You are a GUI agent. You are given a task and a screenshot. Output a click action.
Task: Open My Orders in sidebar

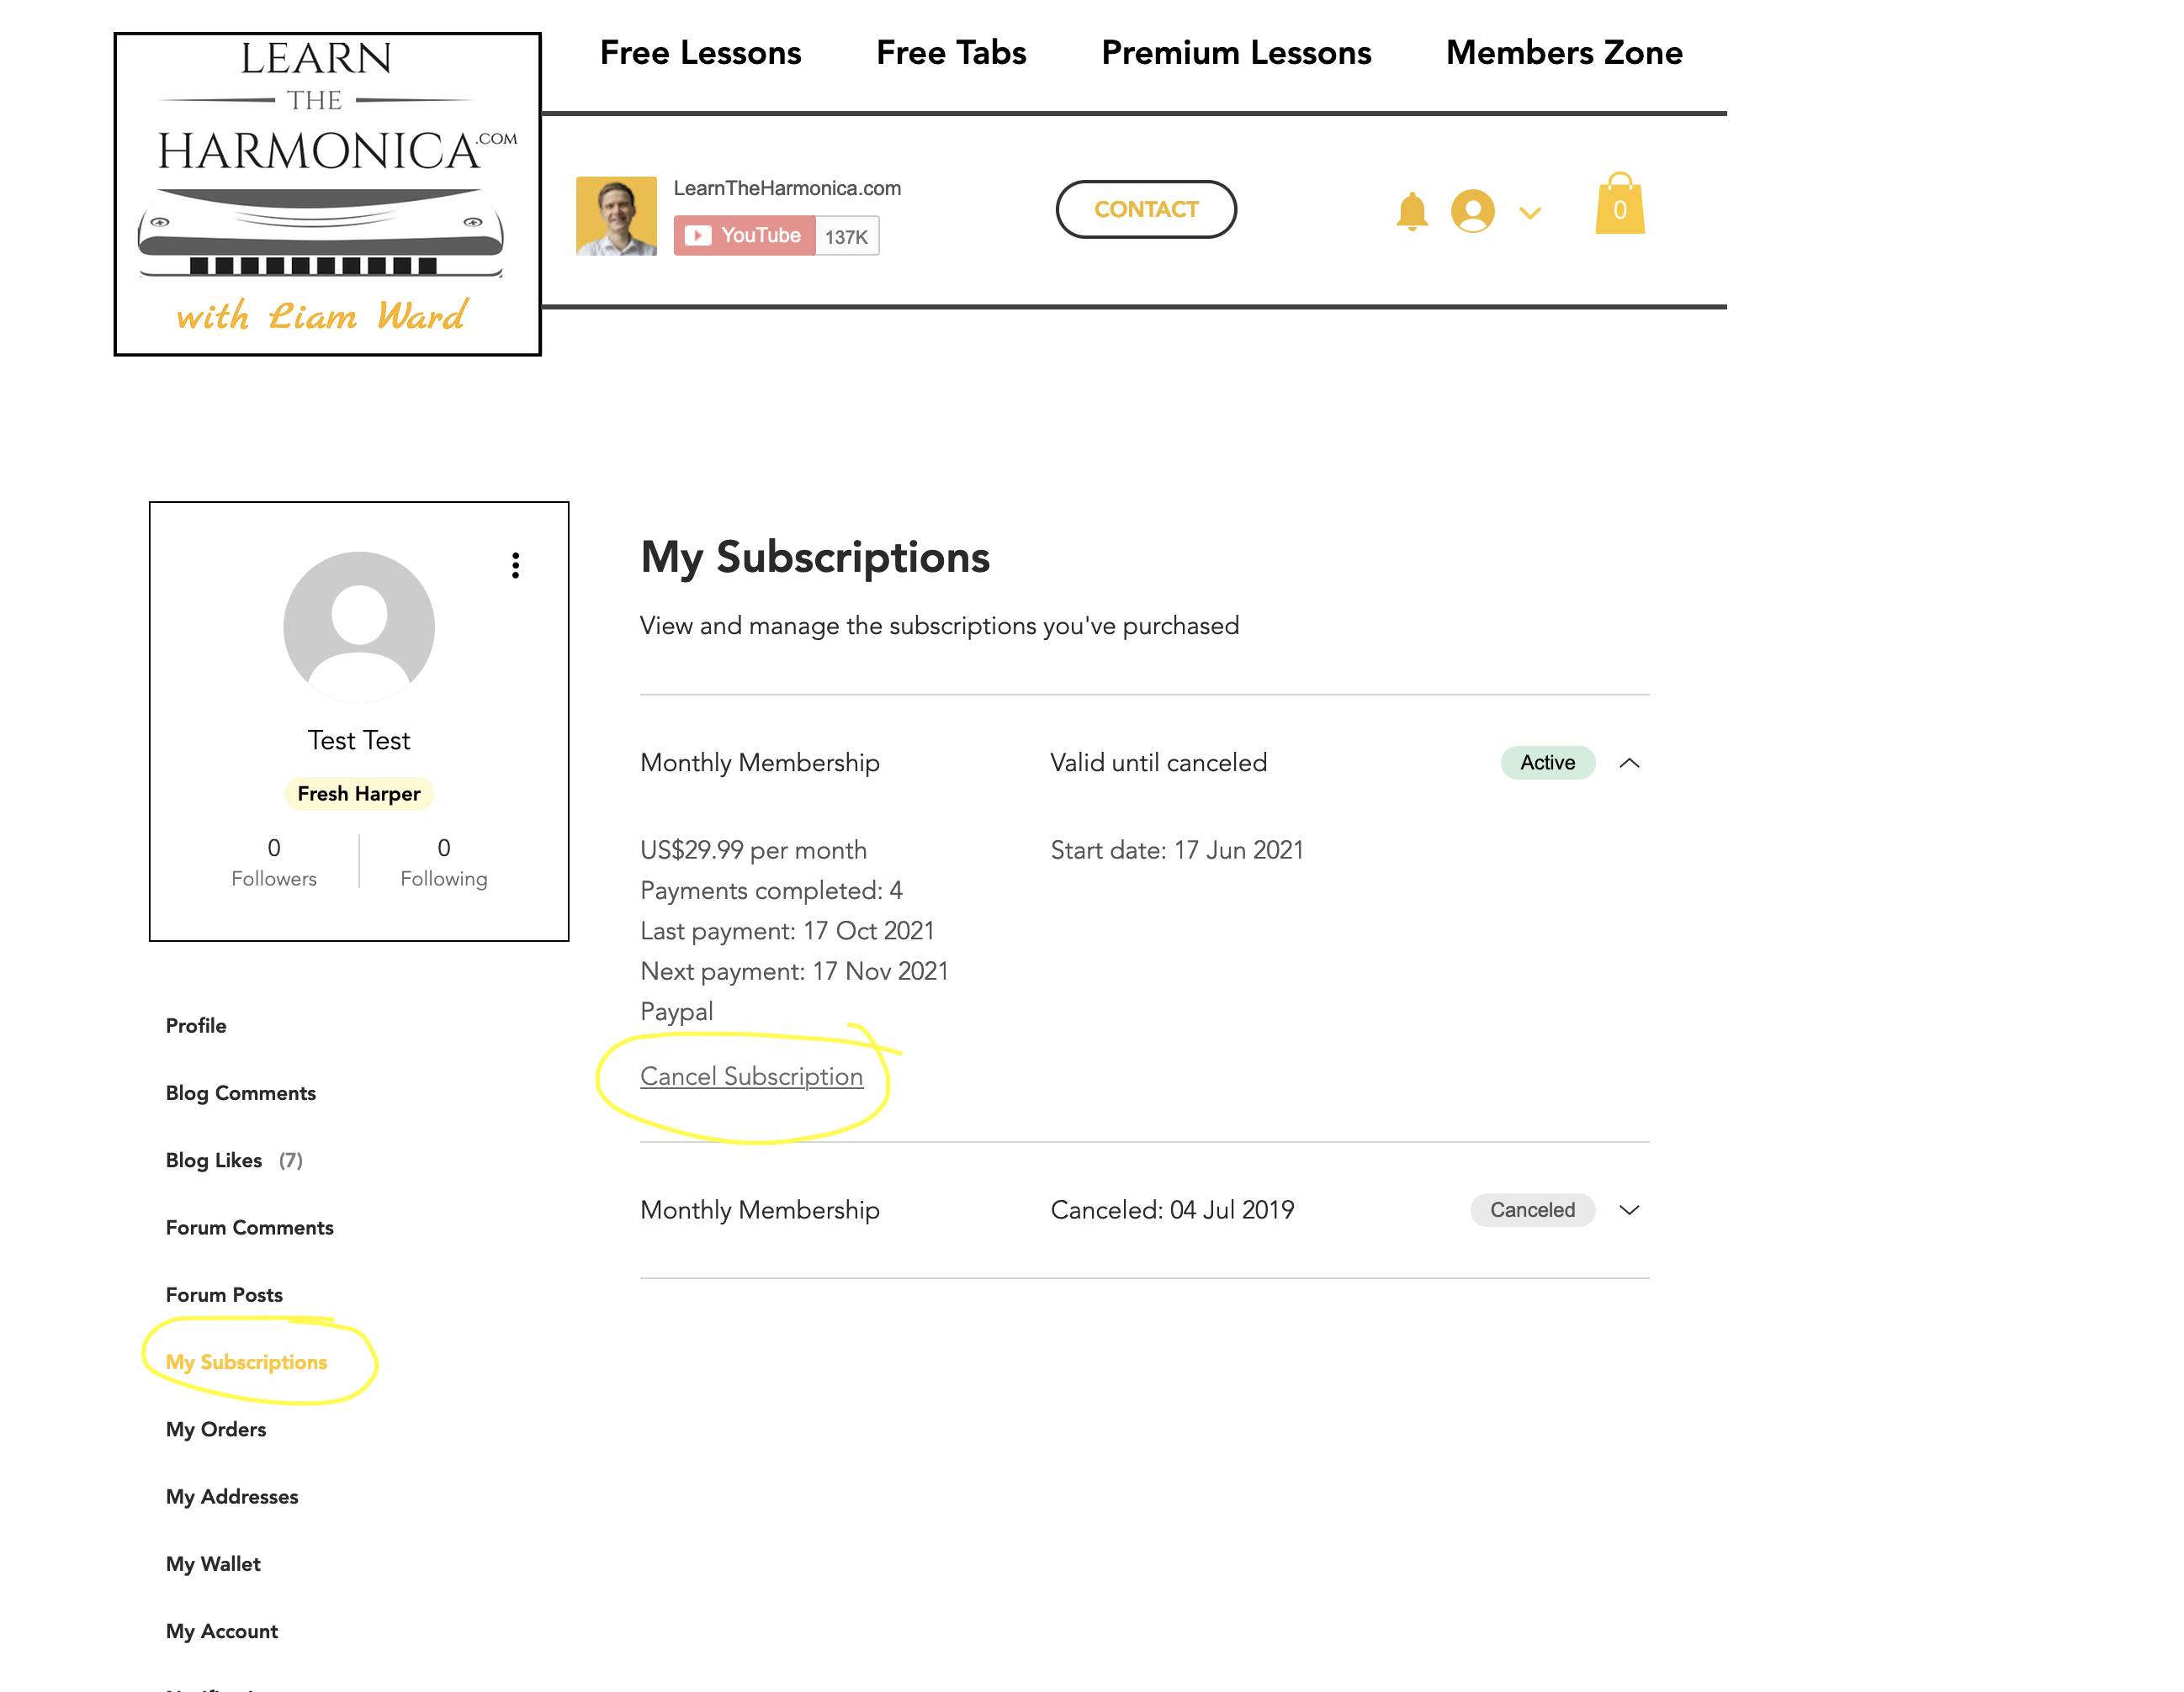[216, 1429]
